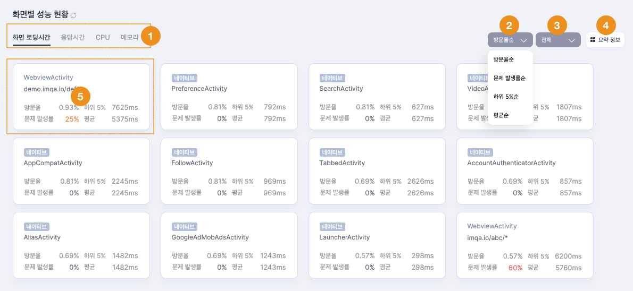Click the 네이티브 badge on AppCompatActivity card
The image size is (633, 291).
(36, 152)
